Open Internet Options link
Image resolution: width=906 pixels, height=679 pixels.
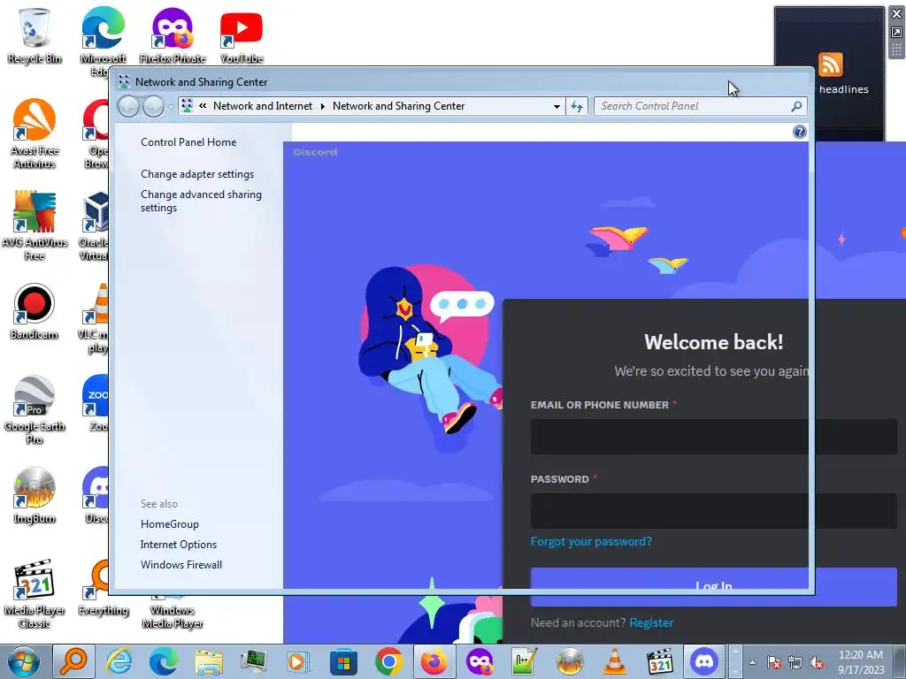pyautogui.click(x=179, y=545)
